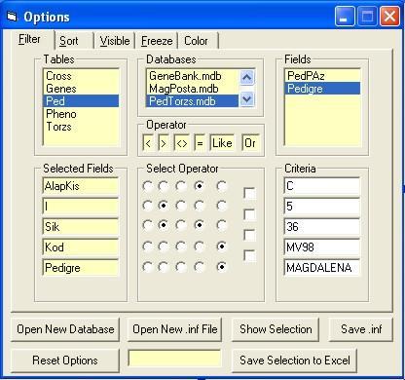Select Torzs in the Tables list
The width and height of the screenshot is (405, 380).
point(81,127)
